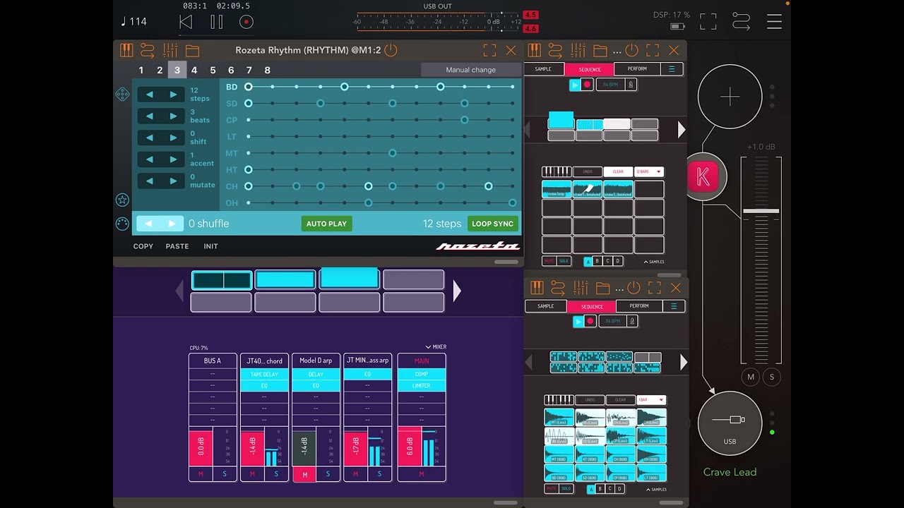Toggle M mute on Crave Lead channel
Image resolution: width=904 pixels, height=508 pixels.
751,377
